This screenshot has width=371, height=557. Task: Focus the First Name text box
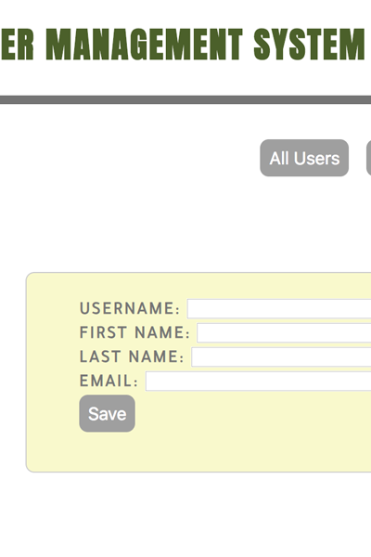[x=284, y=333]
